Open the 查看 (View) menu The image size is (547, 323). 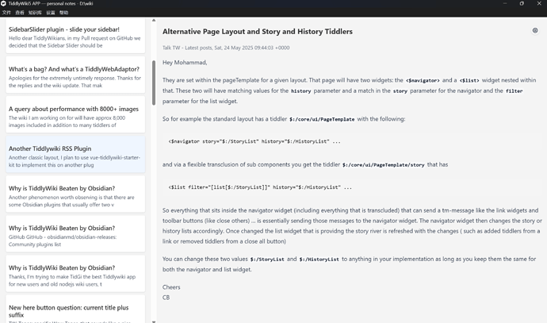20,13
